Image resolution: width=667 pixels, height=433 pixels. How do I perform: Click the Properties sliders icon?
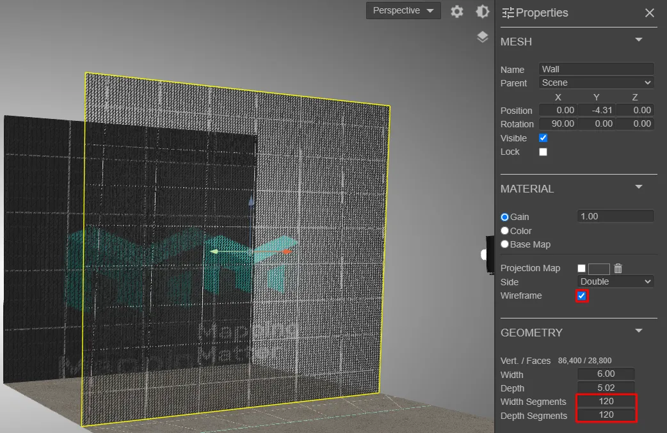point(508,13)
